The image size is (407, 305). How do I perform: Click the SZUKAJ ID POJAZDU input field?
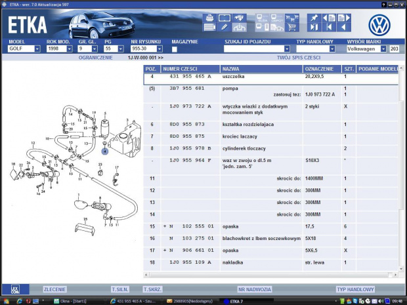254,49
